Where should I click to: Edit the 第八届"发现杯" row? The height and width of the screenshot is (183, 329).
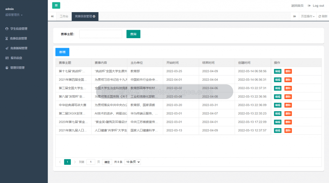pos(278,97)
